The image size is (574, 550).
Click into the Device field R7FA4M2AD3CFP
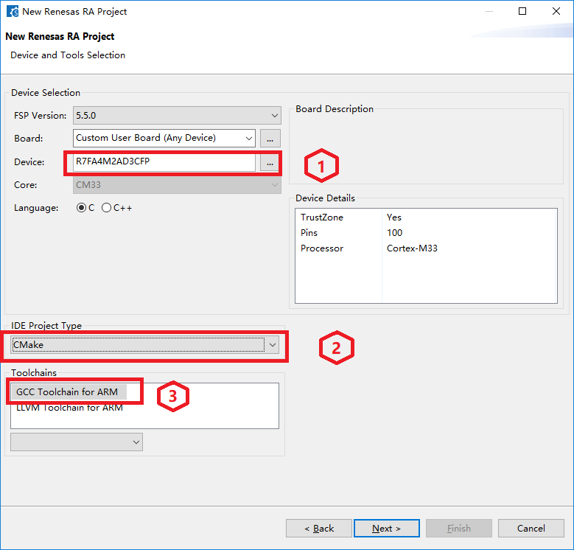[x=164, y=162]
